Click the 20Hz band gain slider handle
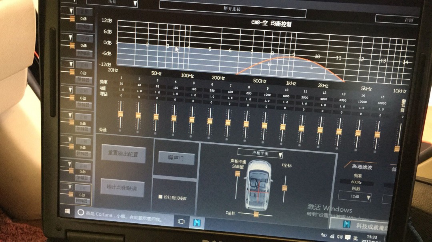The height and width of the screenshot is (242, 432). click(x=120, y=114)
